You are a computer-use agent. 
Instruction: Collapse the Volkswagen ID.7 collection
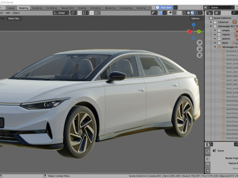(211, 26)
